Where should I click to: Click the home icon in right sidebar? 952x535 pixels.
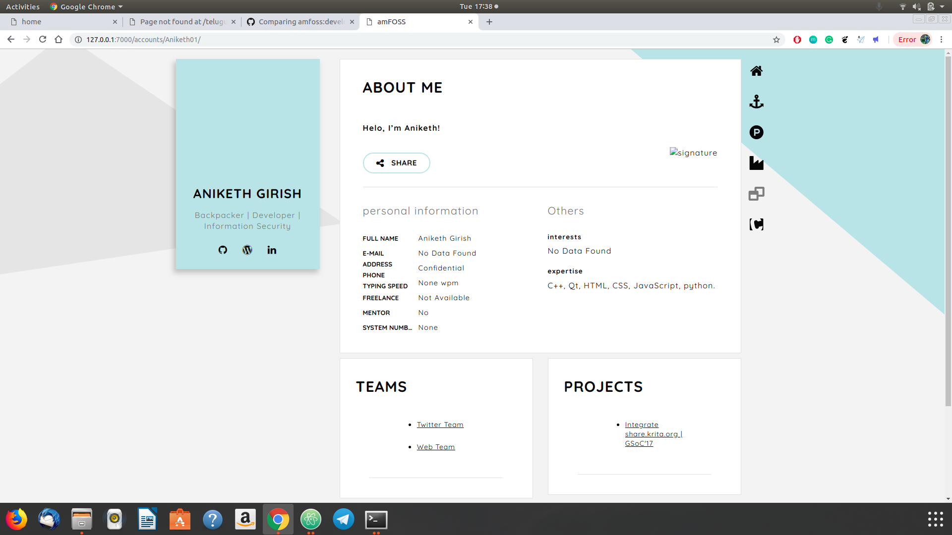click(x=756, y=71)
